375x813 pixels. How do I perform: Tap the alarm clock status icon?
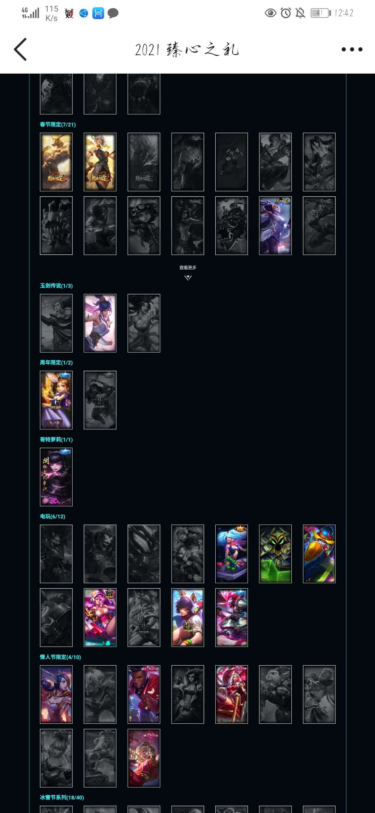[x=286, y=13]
